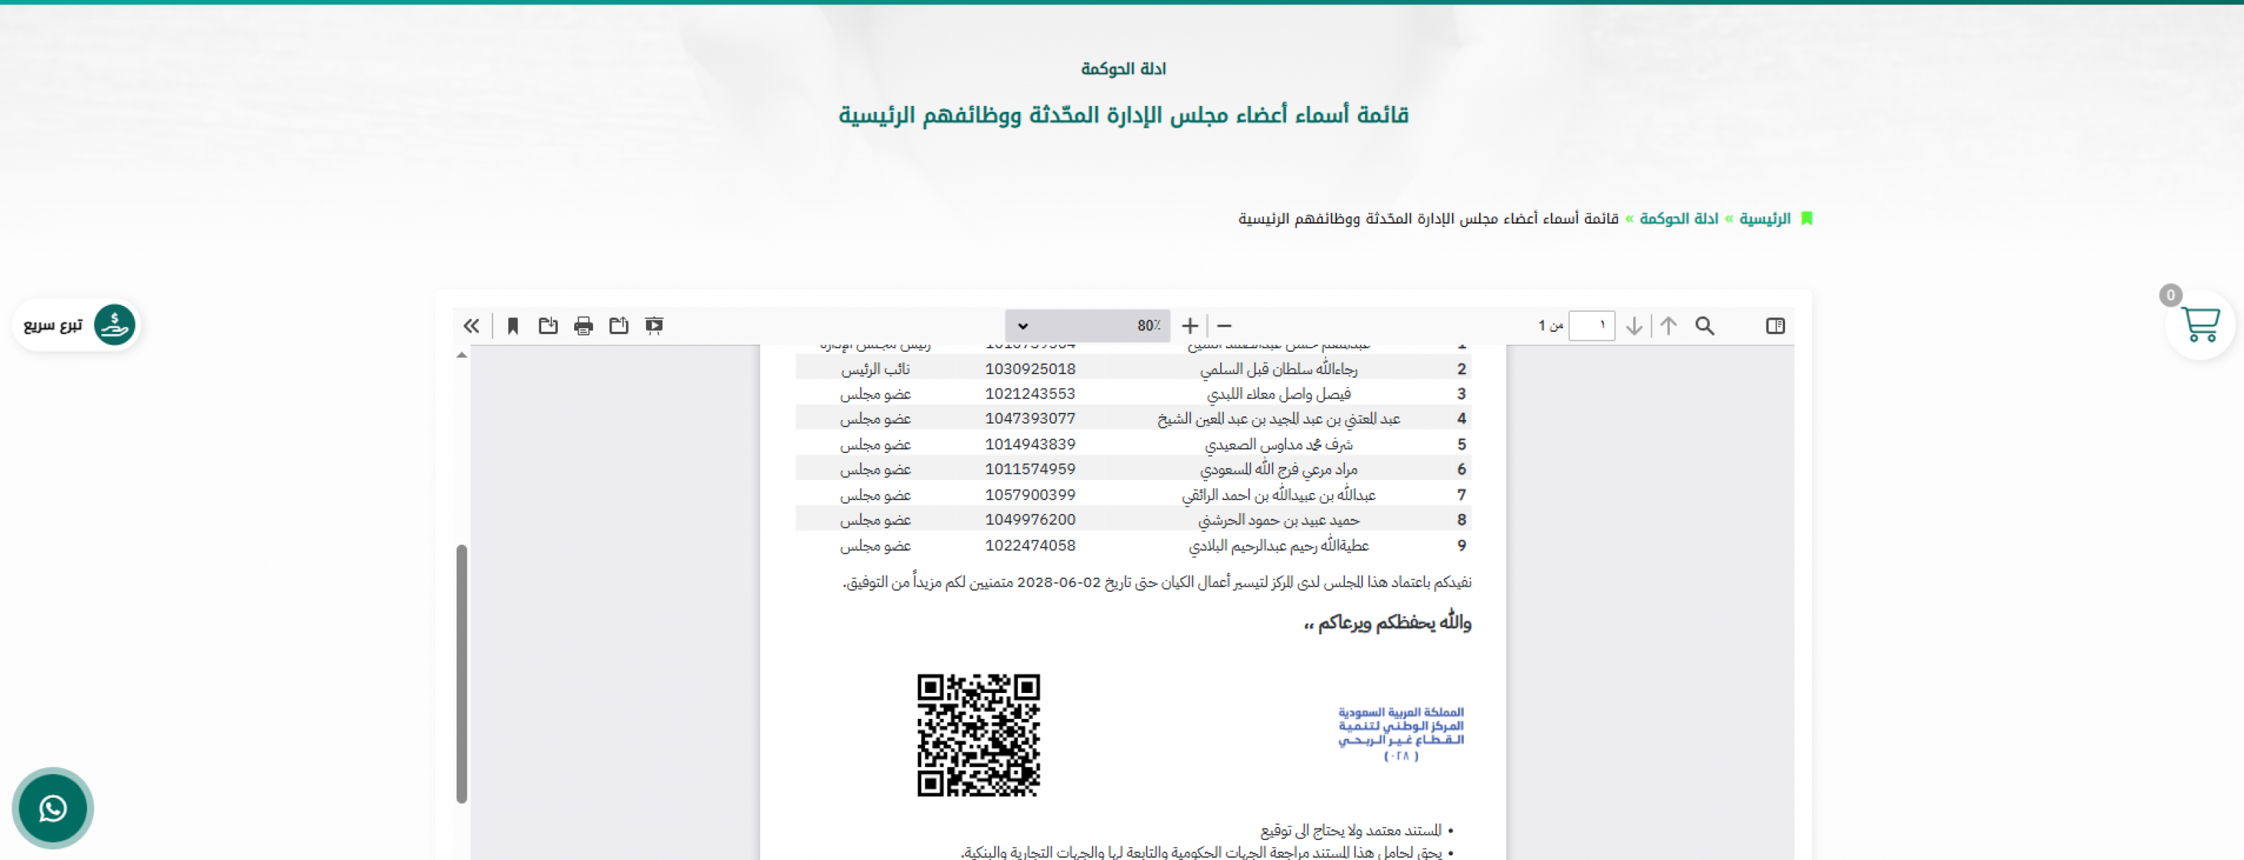Download the PDF document
This screenshot has width=2244, height=860.
click(x=548, y=325)
